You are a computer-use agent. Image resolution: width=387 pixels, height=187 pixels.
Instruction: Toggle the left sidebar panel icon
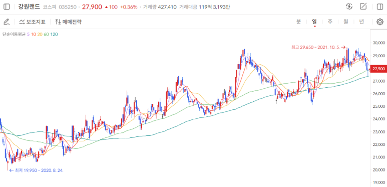(x=7, y=7)
